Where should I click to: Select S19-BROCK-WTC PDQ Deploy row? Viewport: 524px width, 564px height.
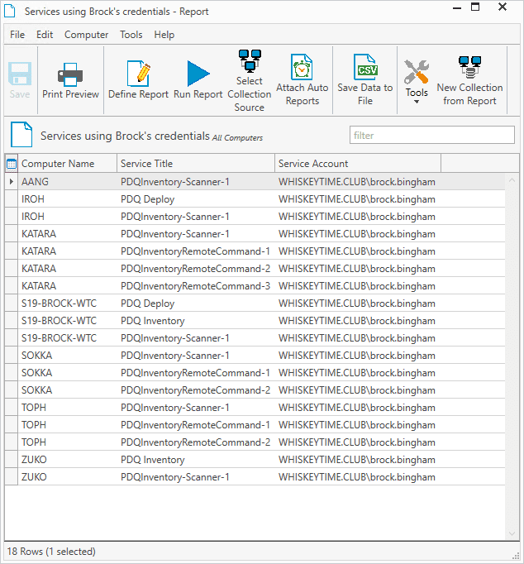tap(255, 304)
